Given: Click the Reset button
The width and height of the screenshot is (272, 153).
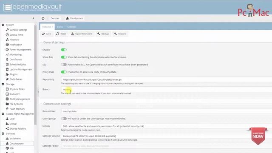Looking at the screenshot, I should pyautogui.click(x=61, y=34).
